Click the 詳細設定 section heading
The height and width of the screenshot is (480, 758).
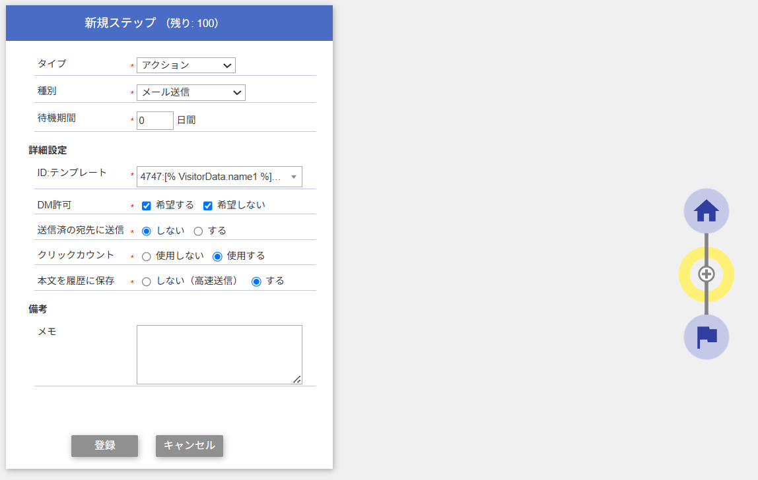(48, 150)
